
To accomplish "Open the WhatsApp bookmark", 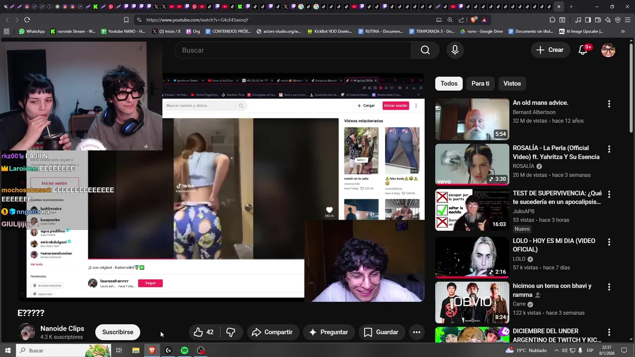I will (31, 31).
